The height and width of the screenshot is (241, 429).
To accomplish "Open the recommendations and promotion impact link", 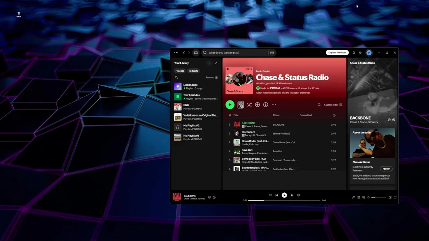I will pyautogui.click(x=283, y=93).
